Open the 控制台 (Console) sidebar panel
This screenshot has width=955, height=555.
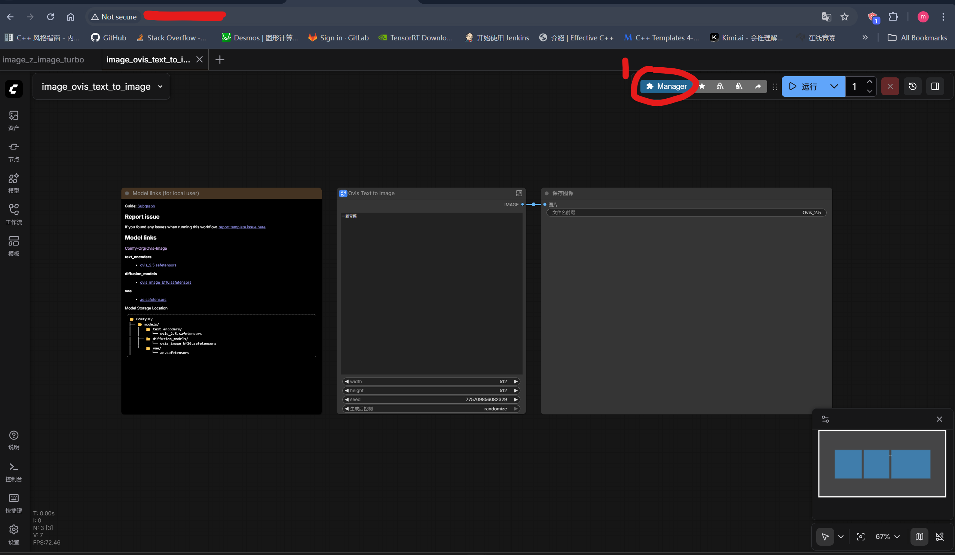13,471
